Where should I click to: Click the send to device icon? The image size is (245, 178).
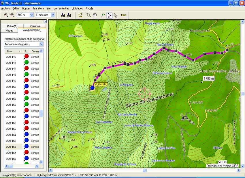tap(63, 15)
